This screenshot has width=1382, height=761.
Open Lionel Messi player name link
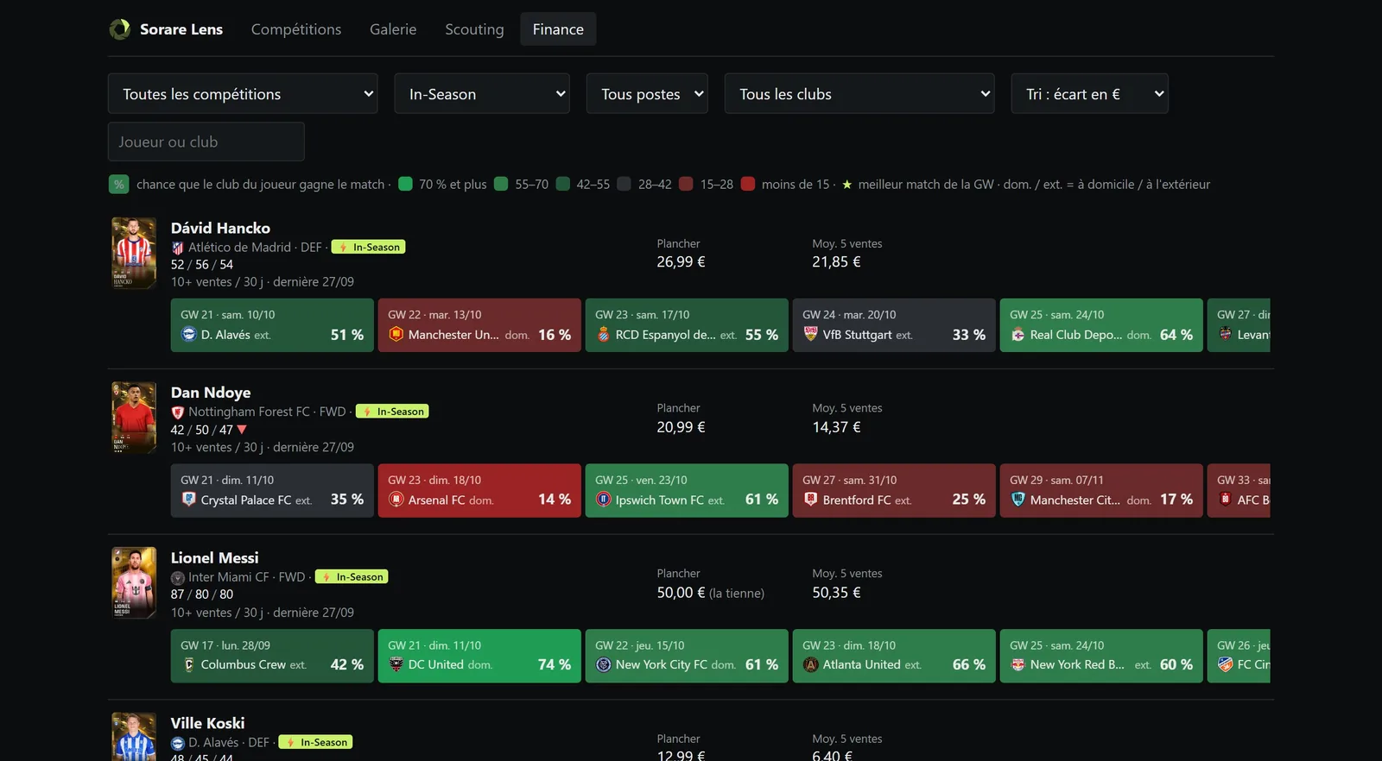click(x=215, y=557)
